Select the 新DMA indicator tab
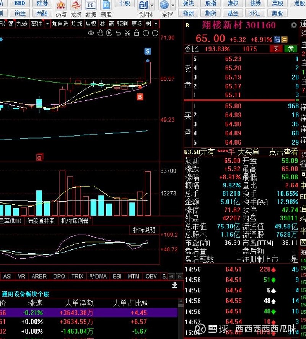Image resolution: width=306 pixels, height=339 pixels. pos(98,276)
